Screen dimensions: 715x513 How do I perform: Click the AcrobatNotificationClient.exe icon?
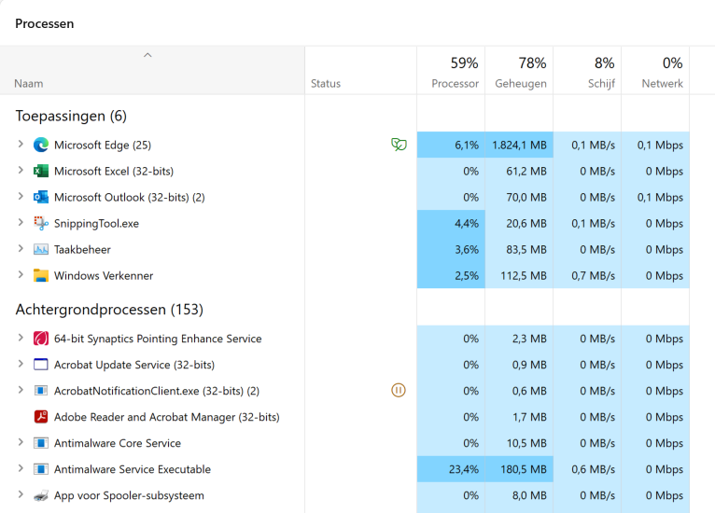click(41, 391)
